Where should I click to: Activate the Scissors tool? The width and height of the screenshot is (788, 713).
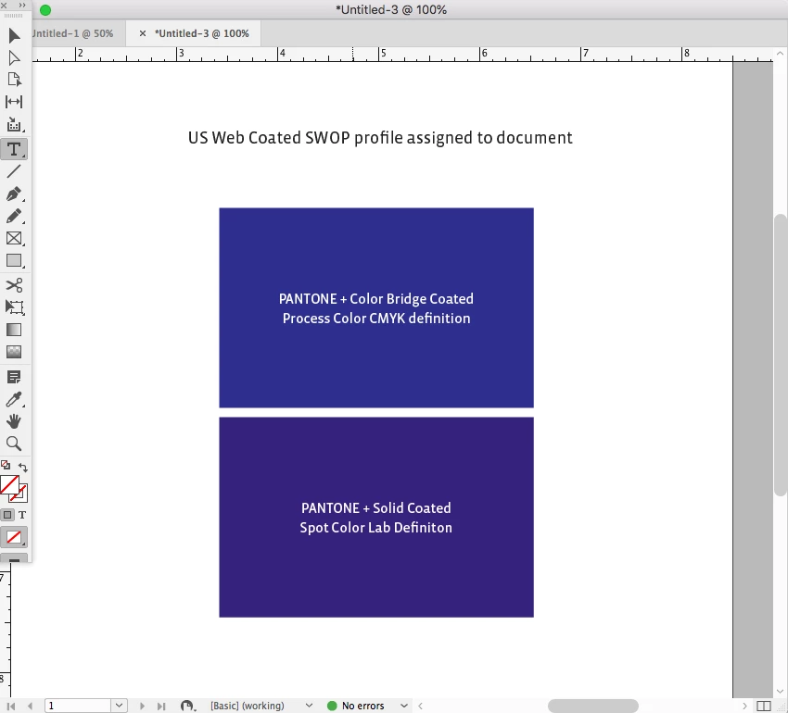tap(14, 285)
